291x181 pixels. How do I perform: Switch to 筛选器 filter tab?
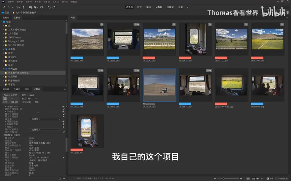click(6, 89)
